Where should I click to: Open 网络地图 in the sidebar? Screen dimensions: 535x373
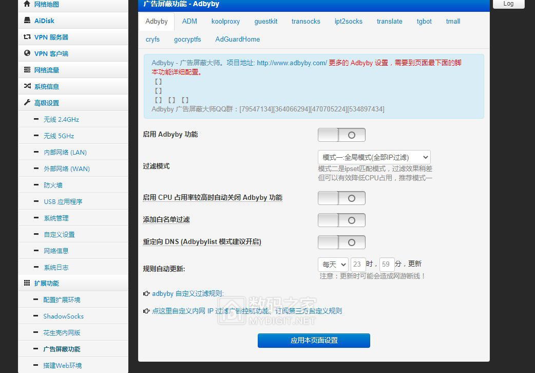coord(73,4)
